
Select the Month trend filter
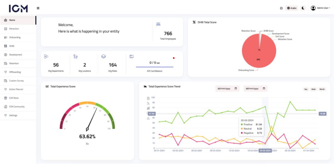tap(322, 89)
